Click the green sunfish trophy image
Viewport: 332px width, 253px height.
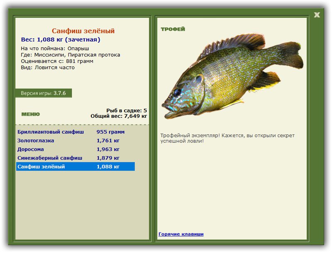232,76
